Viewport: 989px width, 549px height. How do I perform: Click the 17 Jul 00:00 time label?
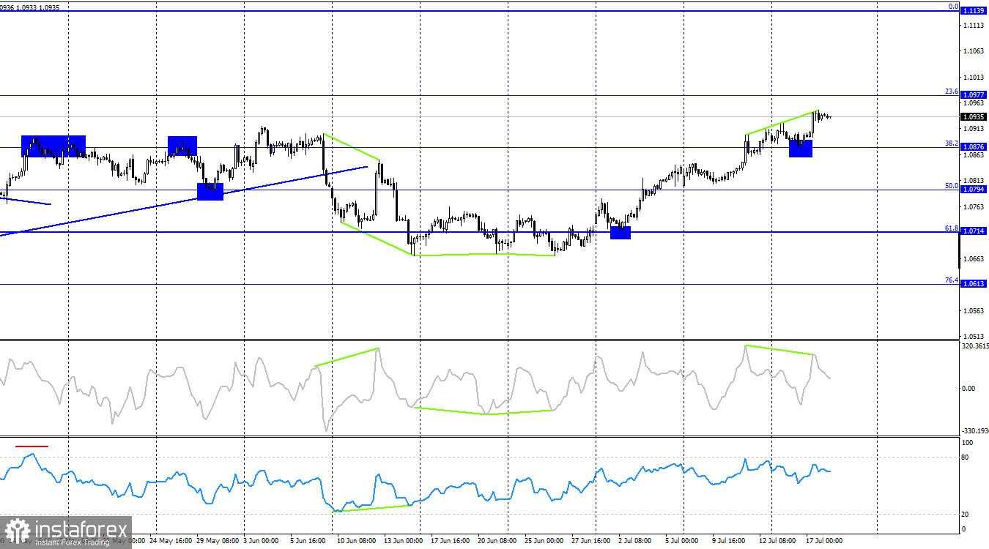point(823,541)
